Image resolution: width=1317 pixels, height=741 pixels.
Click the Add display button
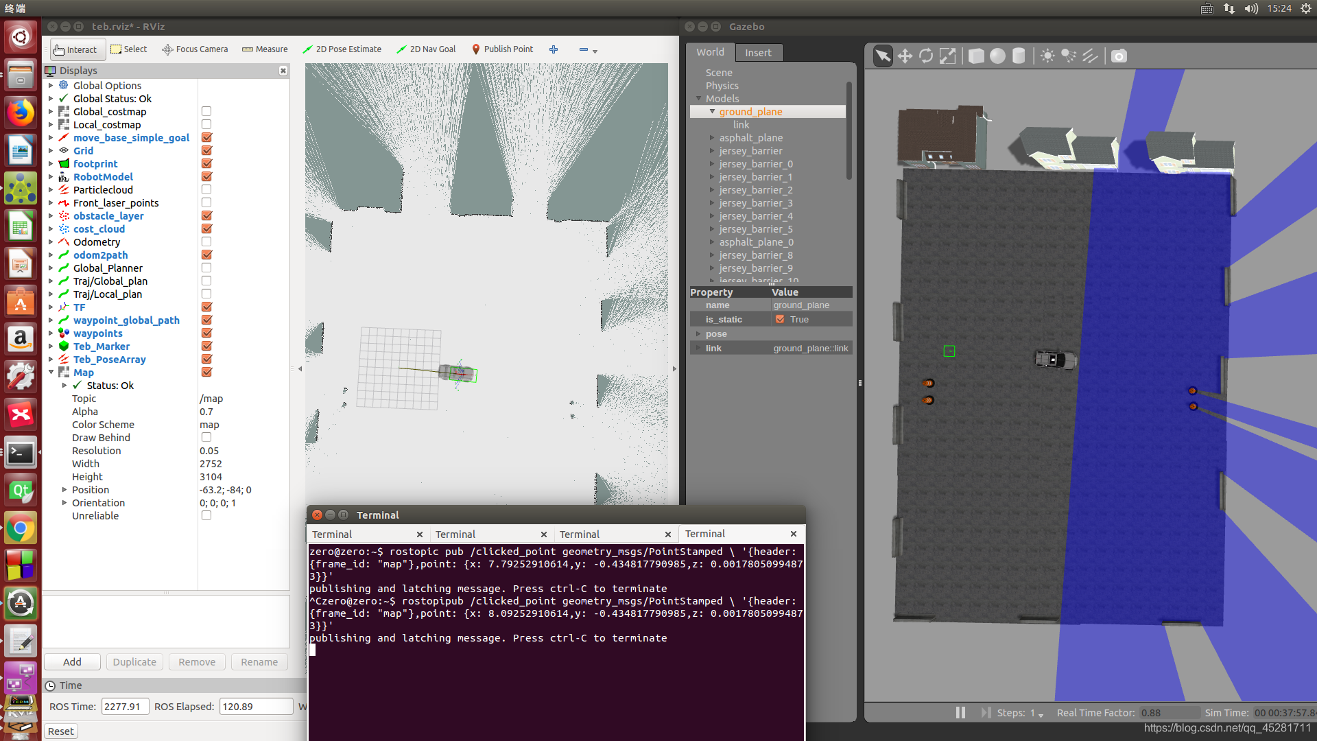click(72, 662)
